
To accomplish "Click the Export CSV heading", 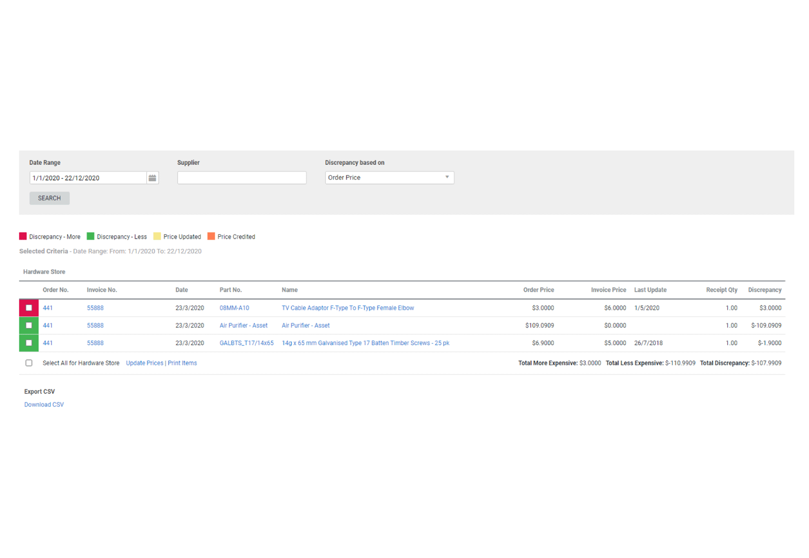I will pos(40,392).
